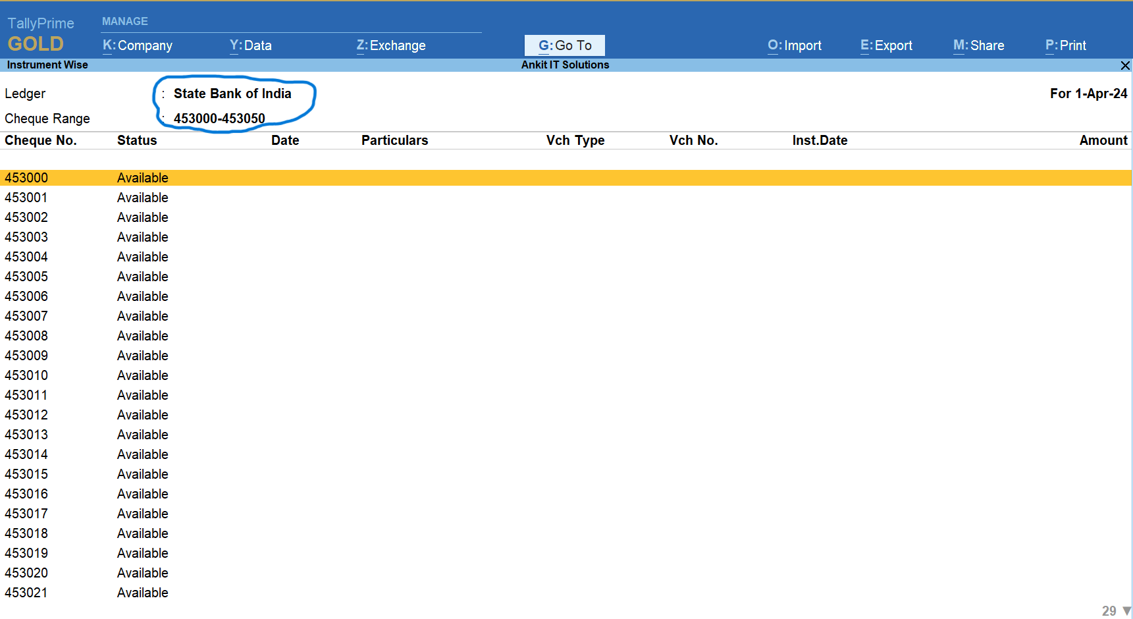Click Available status of cheque 453010
The width and height of the screenshot is (1133, 619).
143,375
